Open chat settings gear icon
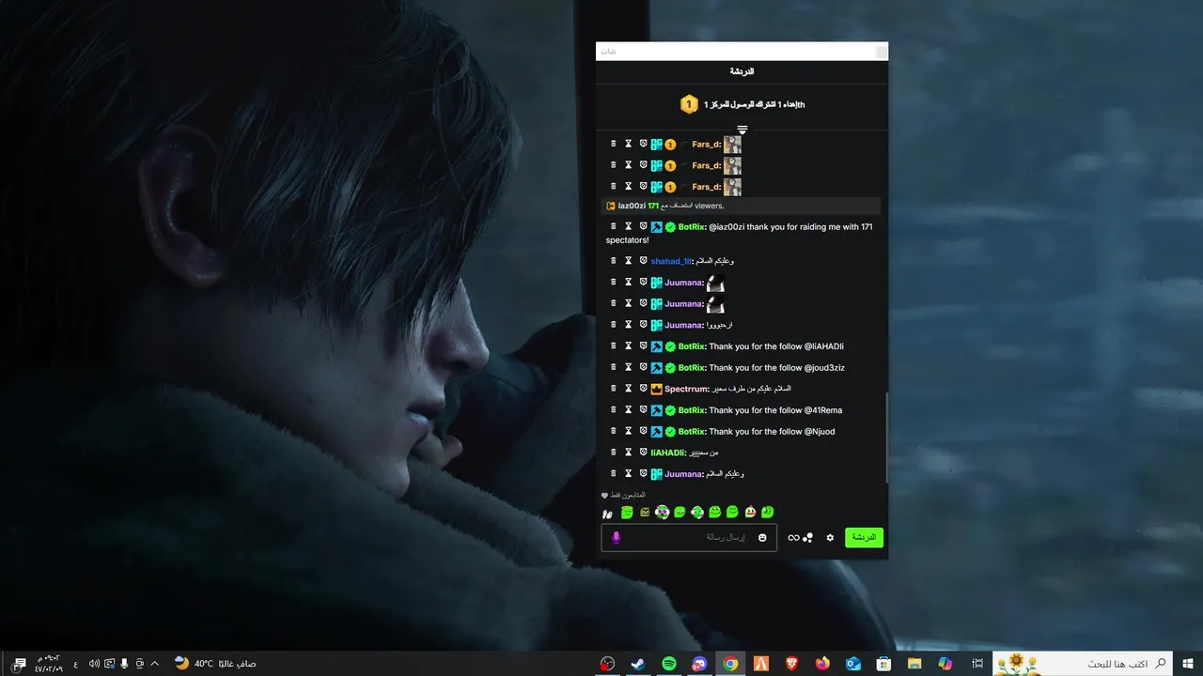Viewport: 1203px width, 676px height. point(830,538)
